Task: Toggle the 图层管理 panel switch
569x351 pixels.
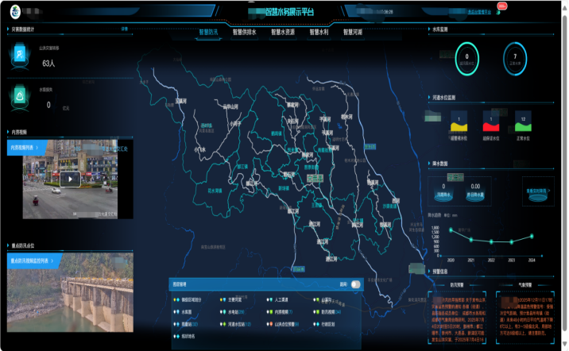Action: (355, 283)
